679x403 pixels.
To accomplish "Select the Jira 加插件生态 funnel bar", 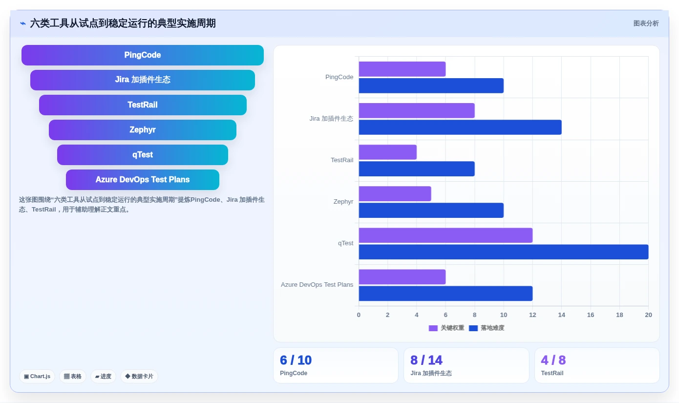I will point(143,80).
